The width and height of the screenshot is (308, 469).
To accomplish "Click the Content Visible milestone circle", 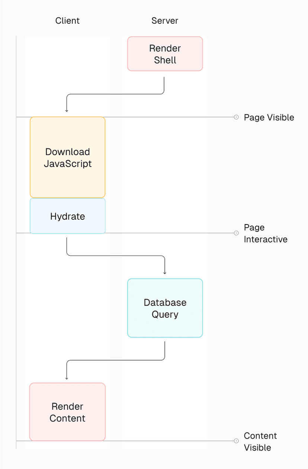I will click(x=236, y=441).
